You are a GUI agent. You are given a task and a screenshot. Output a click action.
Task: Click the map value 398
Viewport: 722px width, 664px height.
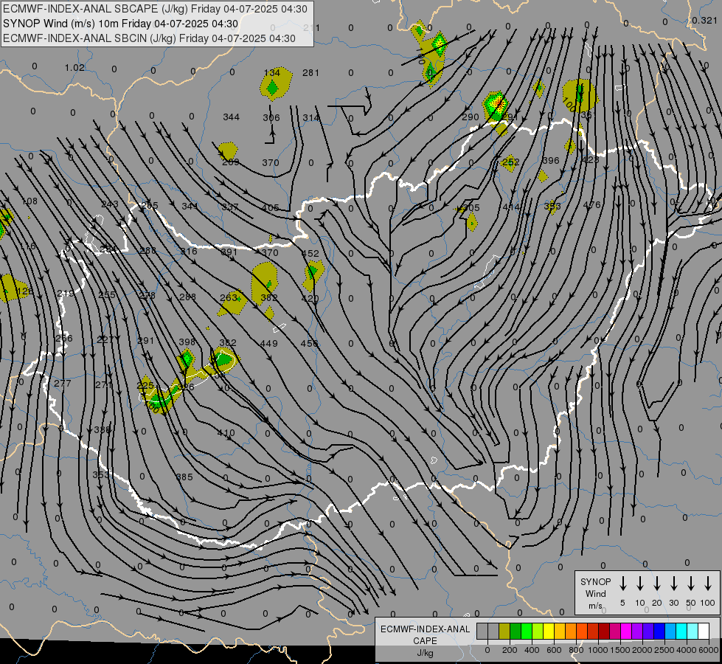point(187,342)
